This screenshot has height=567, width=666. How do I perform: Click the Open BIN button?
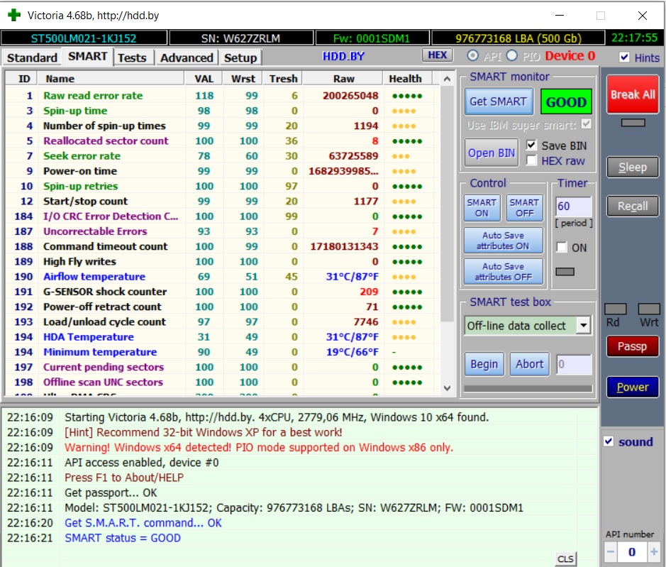pyautogui.click(x=492, y=153)
